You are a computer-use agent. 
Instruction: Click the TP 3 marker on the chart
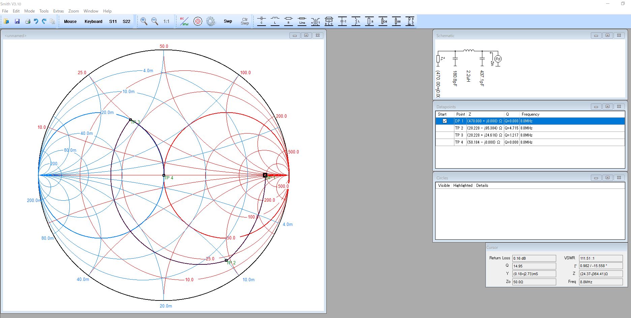130,120
